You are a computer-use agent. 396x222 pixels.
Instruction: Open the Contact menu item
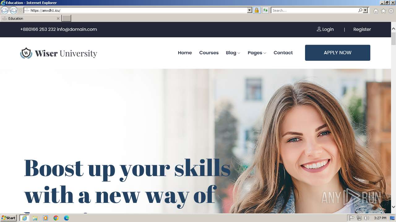tap(283, 53)
